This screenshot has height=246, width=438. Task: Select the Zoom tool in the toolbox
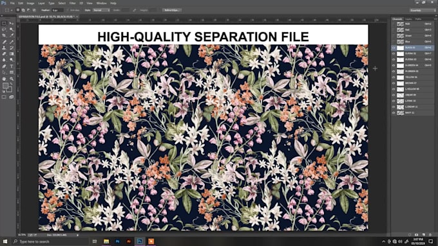click(12, 79)
